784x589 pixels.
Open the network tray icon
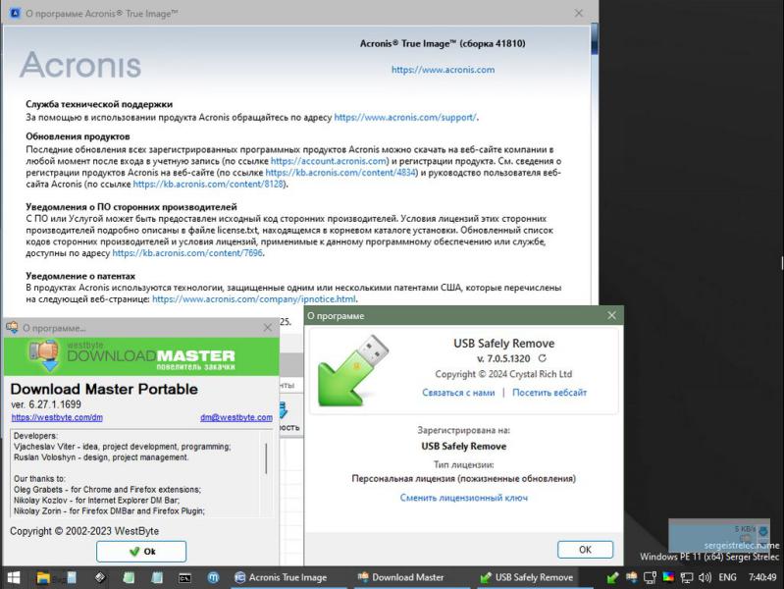[687, 577]
